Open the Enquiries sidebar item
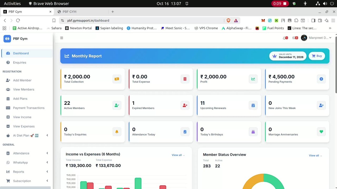 (x=27, y=62)
